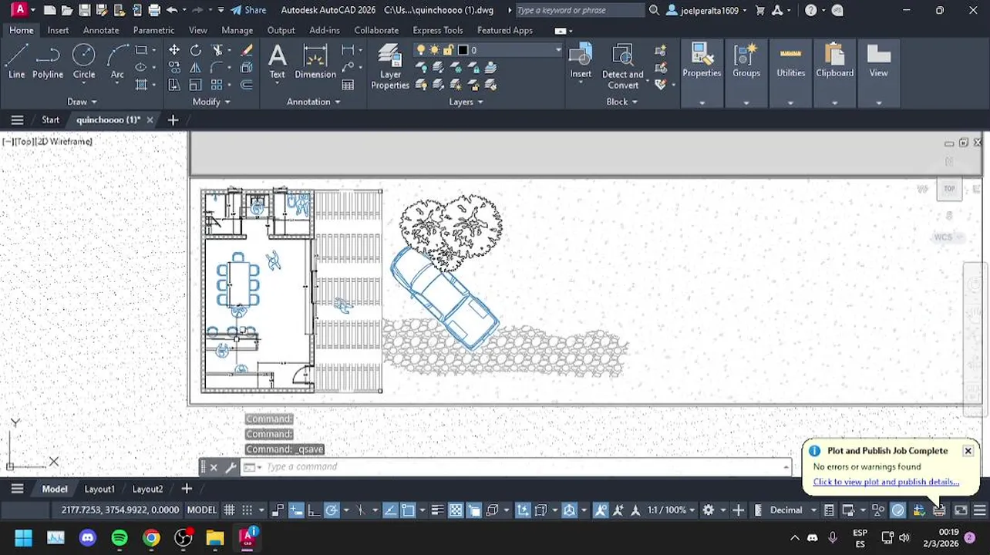This screenshot has height=555, width=990.
Task: Open the joelperalta1609 account dropdown
Action: 707,10
